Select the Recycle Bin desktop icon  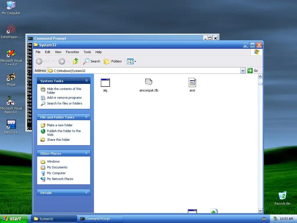click(x=282, y=198)
